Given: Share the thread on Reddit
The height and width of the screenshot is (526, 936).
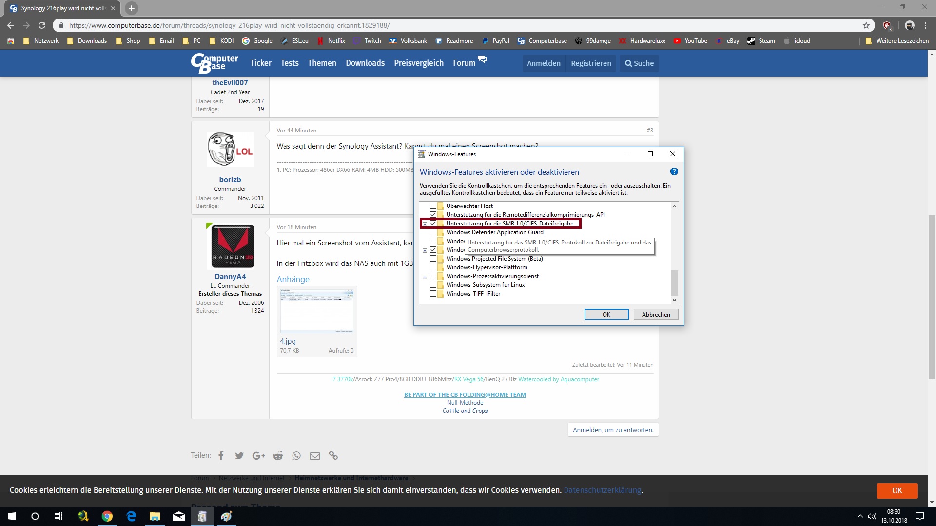Looking at the screenshot, I should (278, 456).
